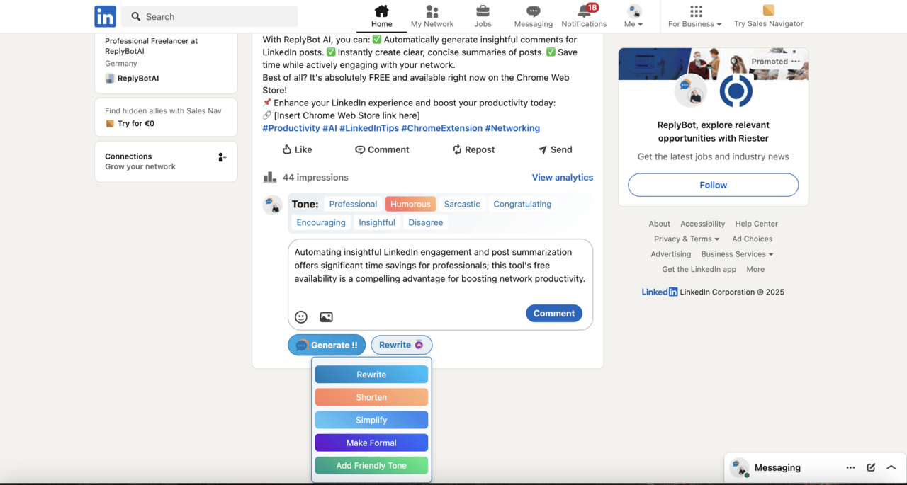Send the post to someone

point(555,149)
